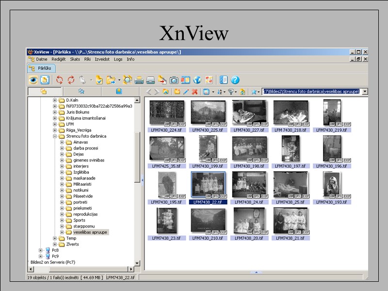This screenshot has width=388, height=291.
Task: Click the folder path address field
Action: 312,92
